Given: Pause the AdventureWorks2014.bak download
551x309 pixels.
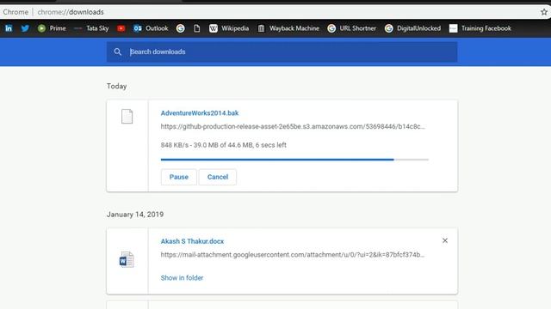Looking at the screenshot, I should click(x=179, y=177).
